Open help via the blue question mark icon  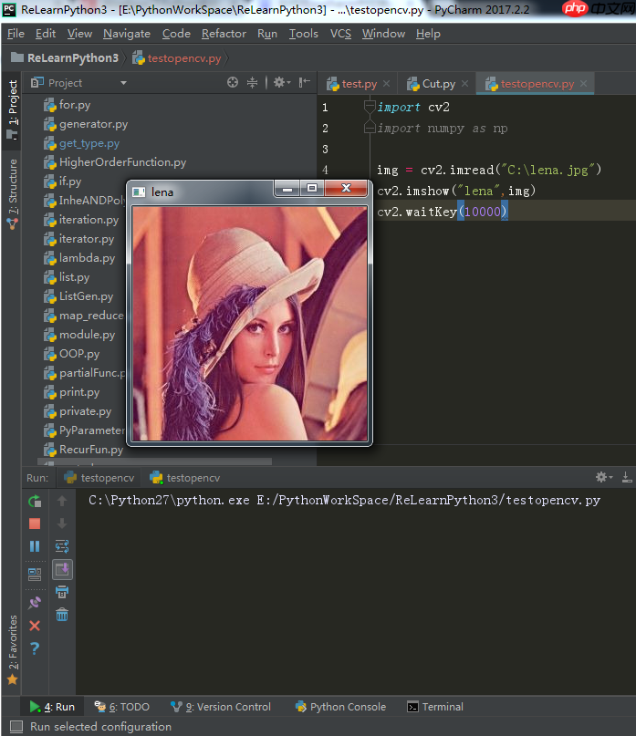35,648
